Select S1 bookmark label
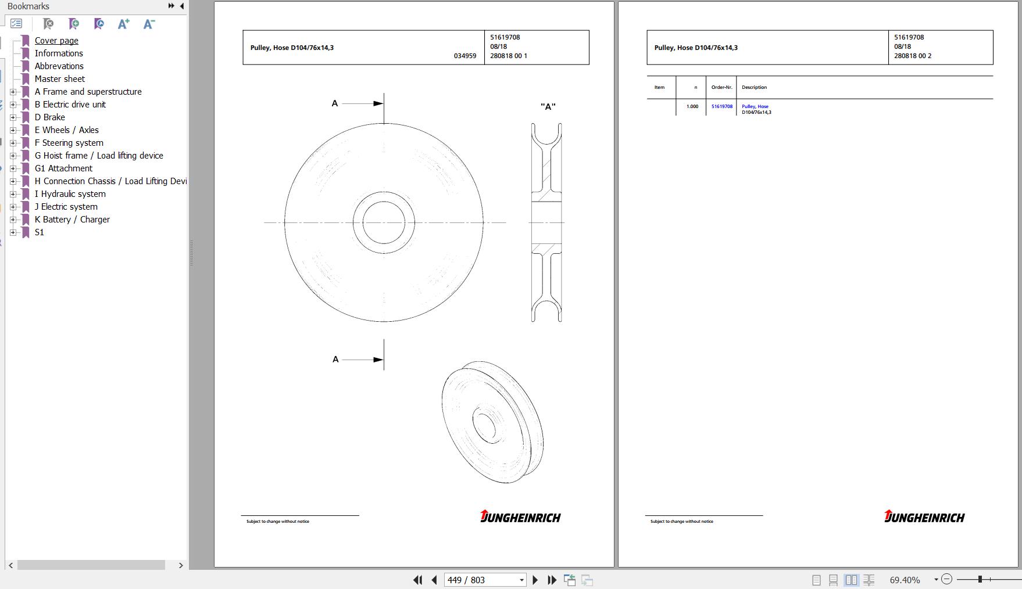The image size is (1022, 589). (x=39, y=232)
